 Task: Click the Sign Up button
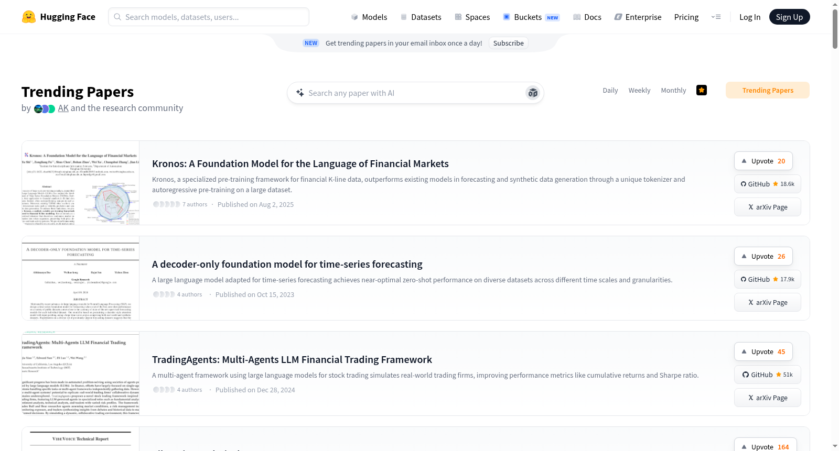(x=789, y=17)
